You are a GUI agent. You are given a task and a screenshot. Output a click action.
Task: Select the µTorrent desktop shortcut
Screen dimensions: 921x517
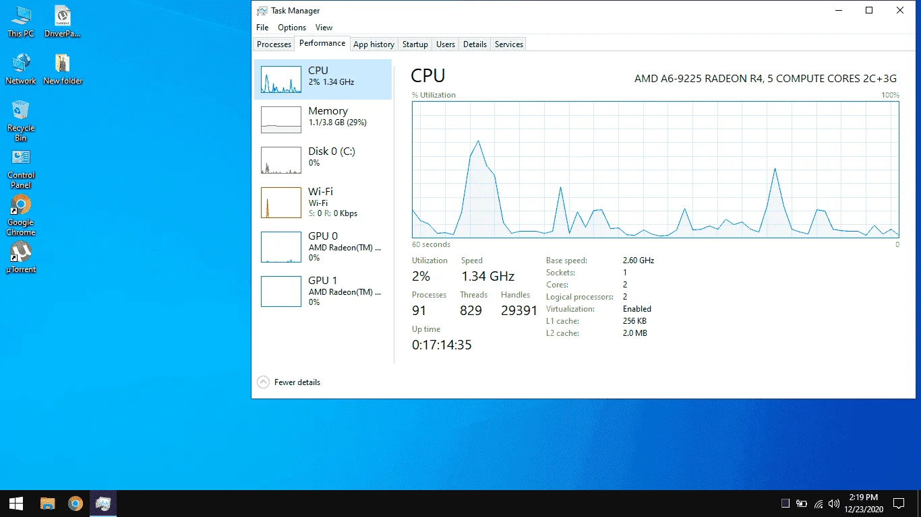(21, 257)
